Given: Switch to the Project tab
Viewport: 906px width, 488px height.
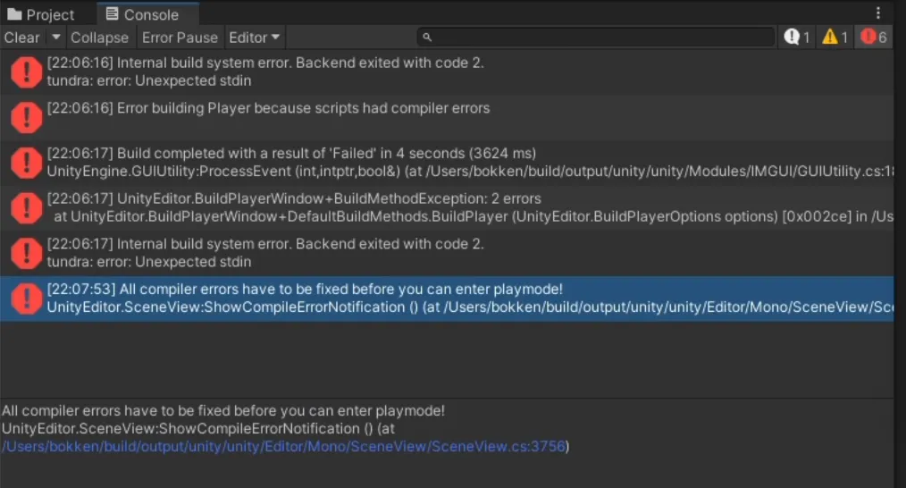Looking at the screenshot, I should pos(42,14).
